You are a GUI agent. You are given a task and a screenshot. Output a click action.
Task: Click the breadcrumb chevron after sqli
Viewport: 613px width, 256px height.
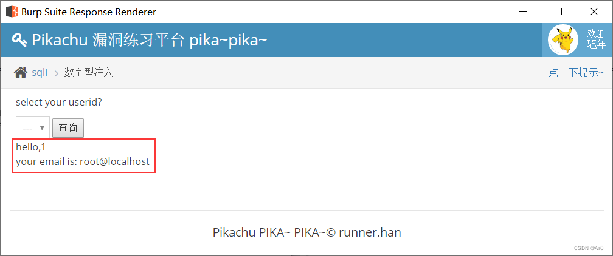click(56, 73)
